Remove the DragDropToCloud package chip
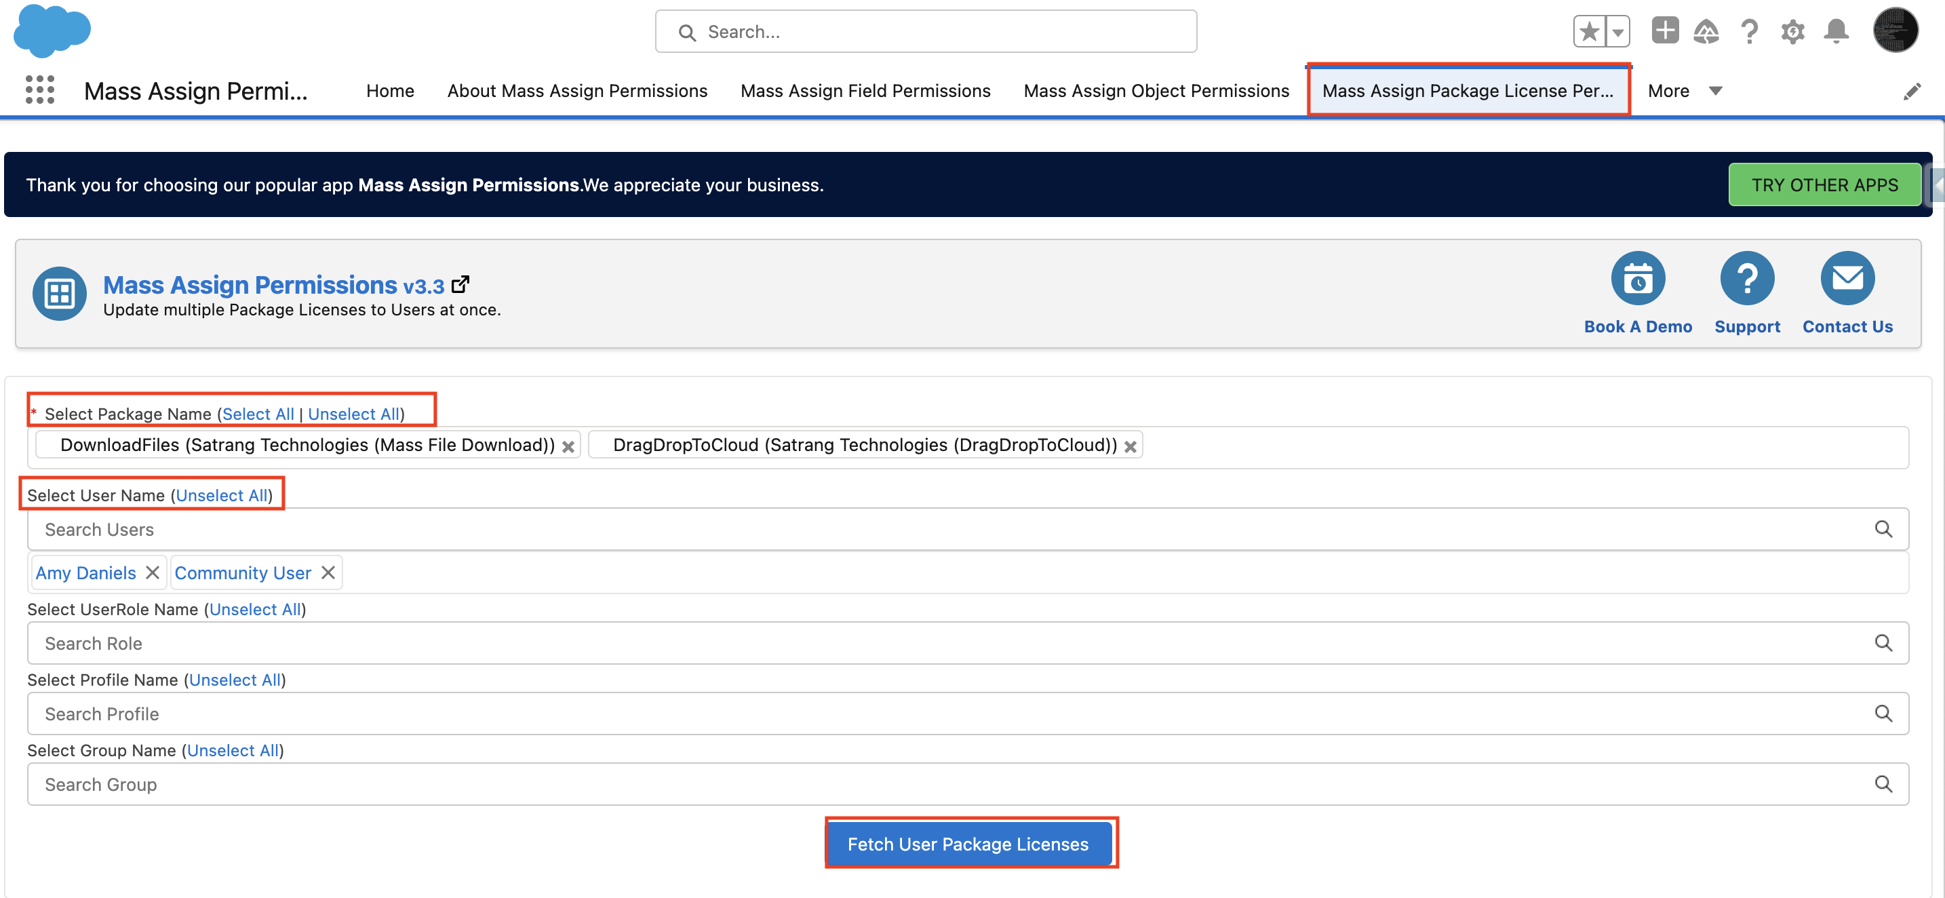Screen dimensions: 1945x898 [x=1130, y=446]
